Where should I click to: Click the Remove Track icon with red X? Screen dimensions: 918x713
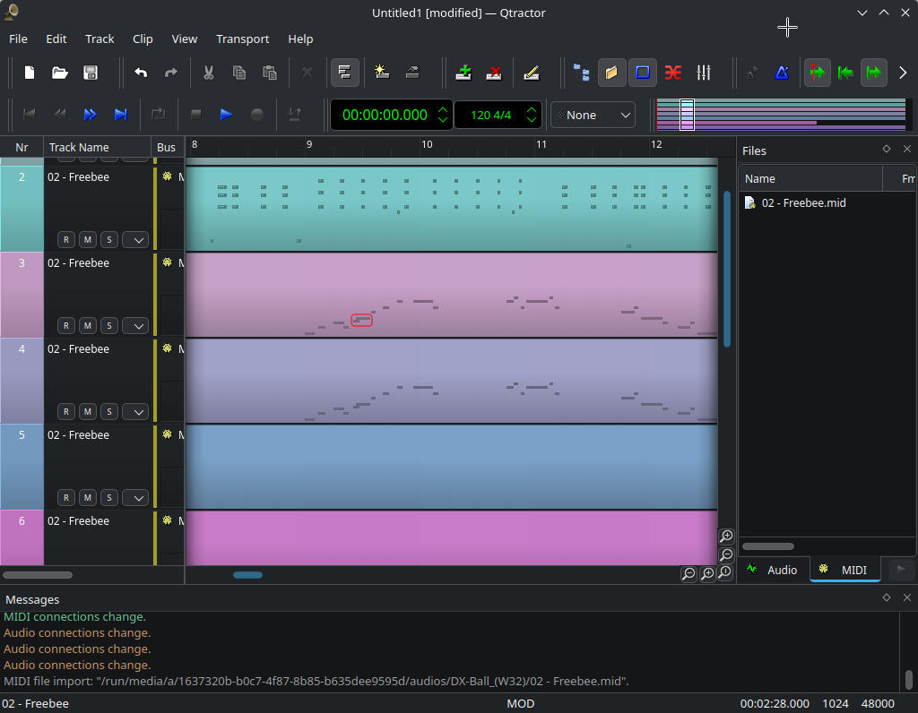pyautogui.click(x=493, y=73)
